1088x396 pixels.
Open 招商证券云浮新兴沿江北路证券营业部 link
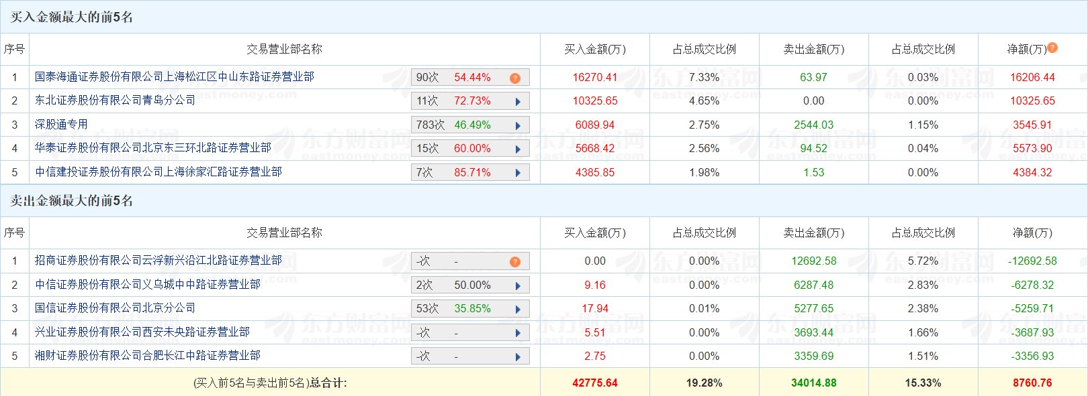coord(158,261)
